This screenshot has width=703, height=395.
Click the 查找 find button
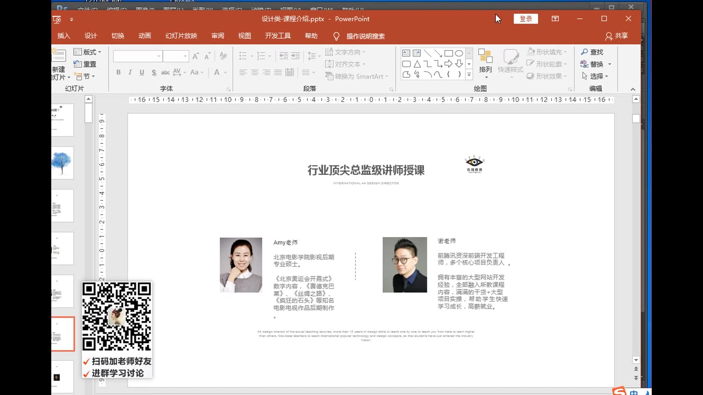coord(592,52)
